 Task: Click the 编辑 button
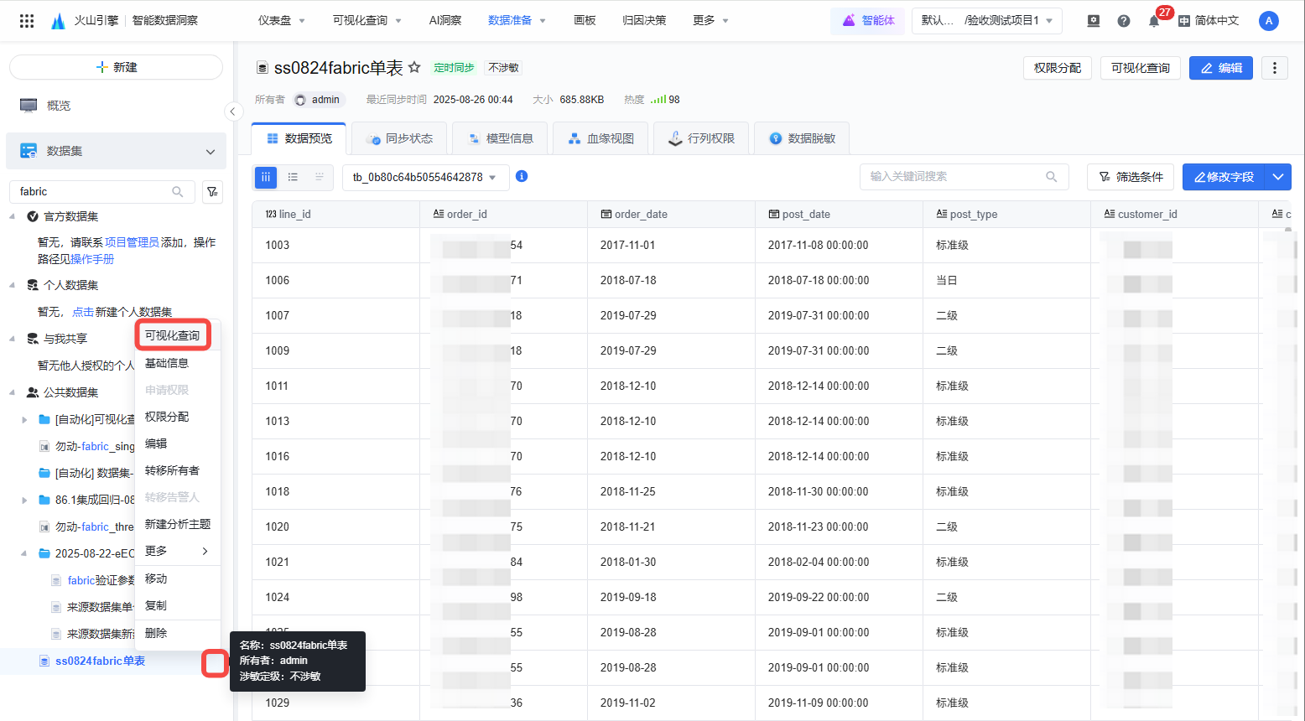tap(1220, 68)
